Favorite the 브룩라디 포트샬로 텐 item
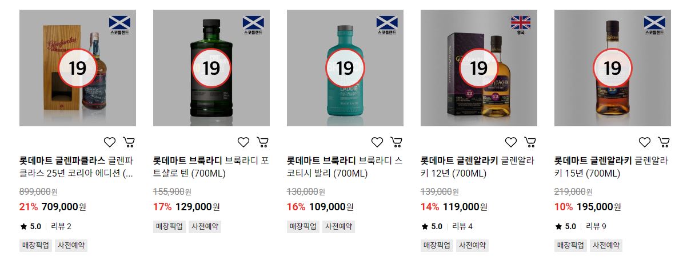The height and width of the screenshot is (260, 683). click(243, 142)
